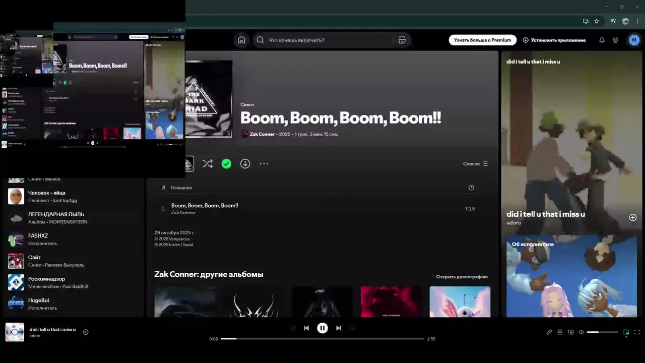Open ЛЕГЕНДАРНАЯ ПЫЛЬ album in library

tap(73, 218)
